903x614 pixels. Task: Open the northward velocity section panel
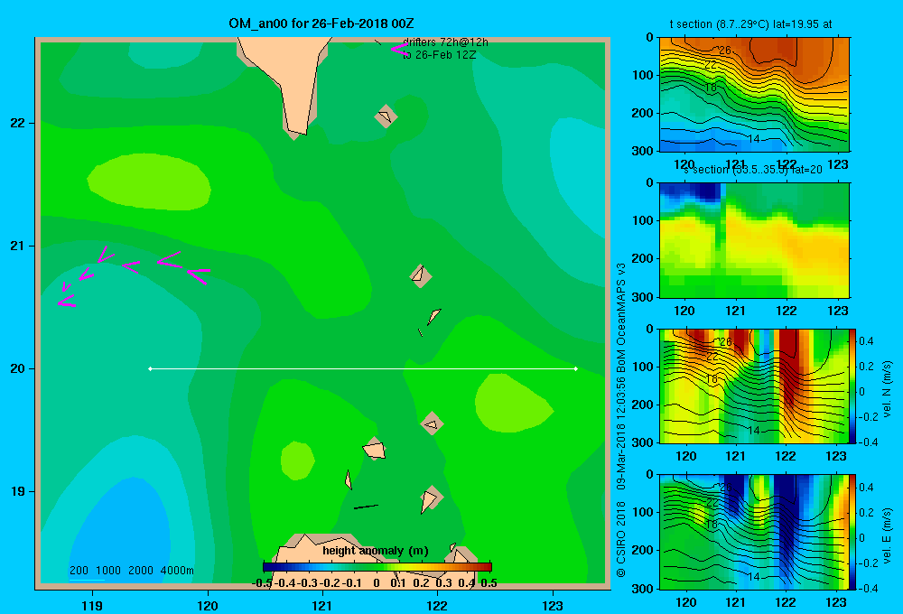[x=754, y=386]
